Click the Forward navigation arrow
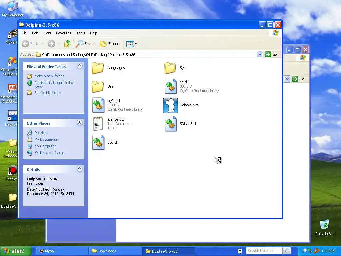Image resolution: width=341 pixels, height=256 pixels. tap(51, 44)
